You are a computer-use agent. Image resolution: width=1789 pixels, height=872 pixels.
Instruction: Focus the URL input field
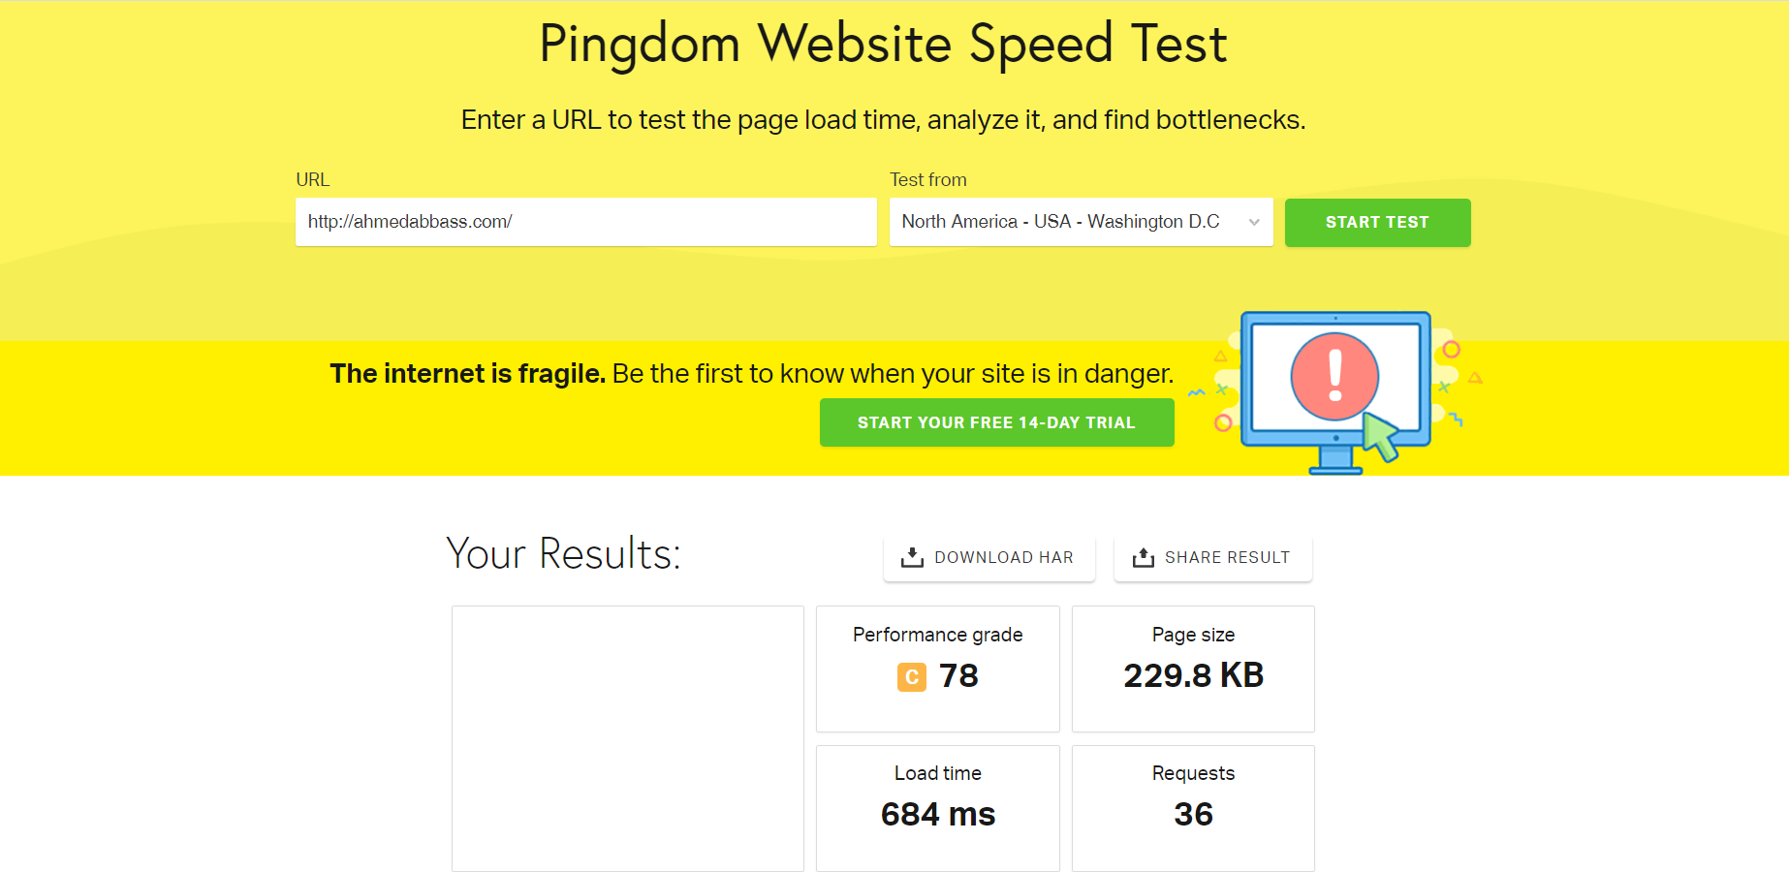[x=585, y=223]
